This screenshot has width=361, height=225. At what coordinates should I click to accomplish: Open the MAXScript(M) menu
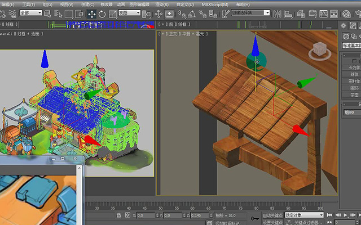tap(215, 4)
